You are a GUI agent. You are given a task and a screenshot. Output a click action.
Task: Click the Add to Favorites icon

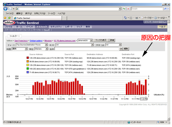tap(9, 18)
